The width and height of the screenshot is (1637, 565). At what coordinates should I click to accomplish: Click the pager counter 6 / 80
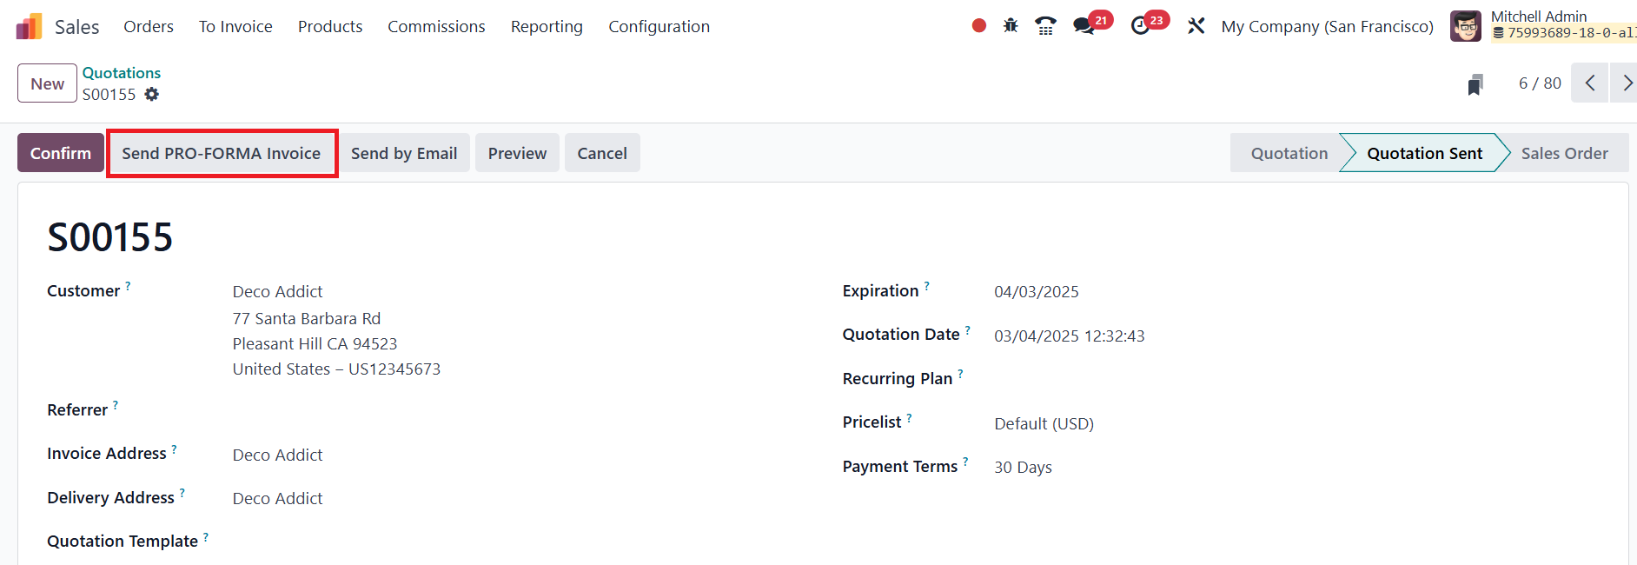(x=1540, y=83)
